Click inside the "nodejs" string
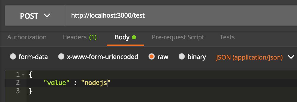The height and width of the screenshot is (102, 297). [x=96, y=83]
